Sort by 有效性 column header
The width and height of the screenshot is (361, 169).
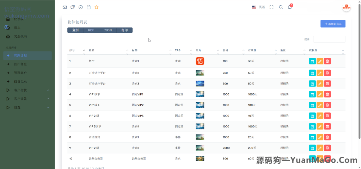point(262,50)
